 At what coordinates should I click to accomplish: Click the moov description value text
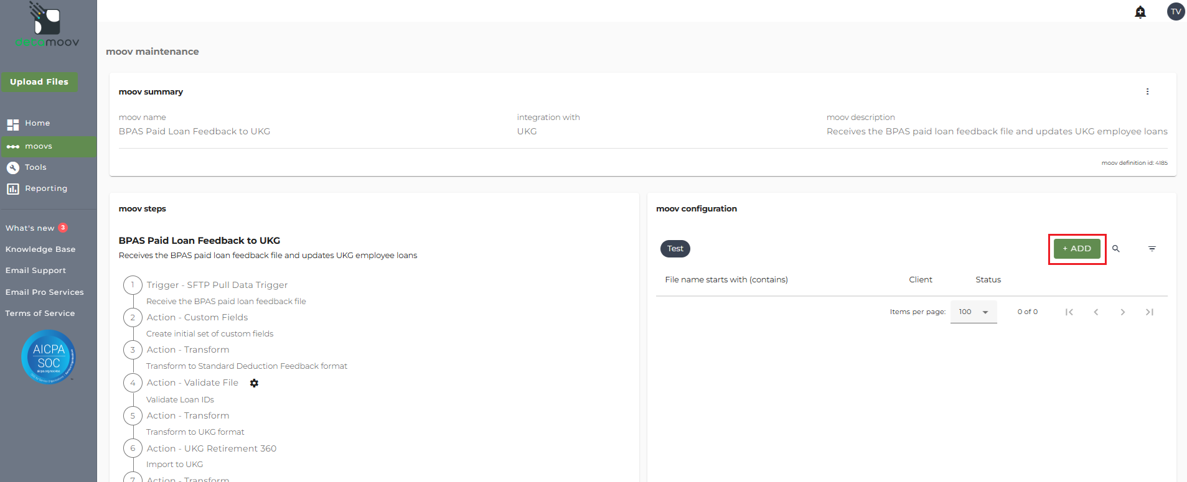tap(997, 131)
